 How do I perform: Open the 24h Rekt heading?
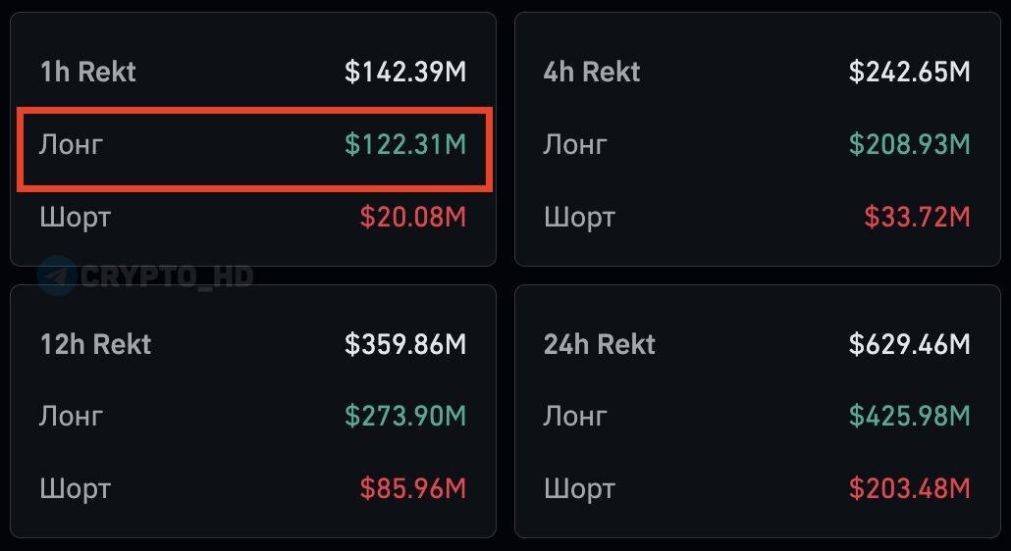pos(600,344)
